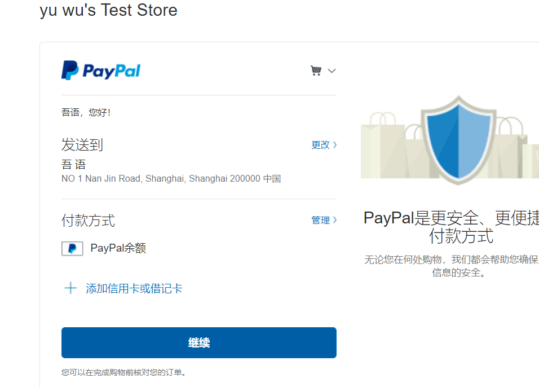Click the shield security illustration
Image resolution: width=539 pixels, height=387 pixels.
pos(458,140)
